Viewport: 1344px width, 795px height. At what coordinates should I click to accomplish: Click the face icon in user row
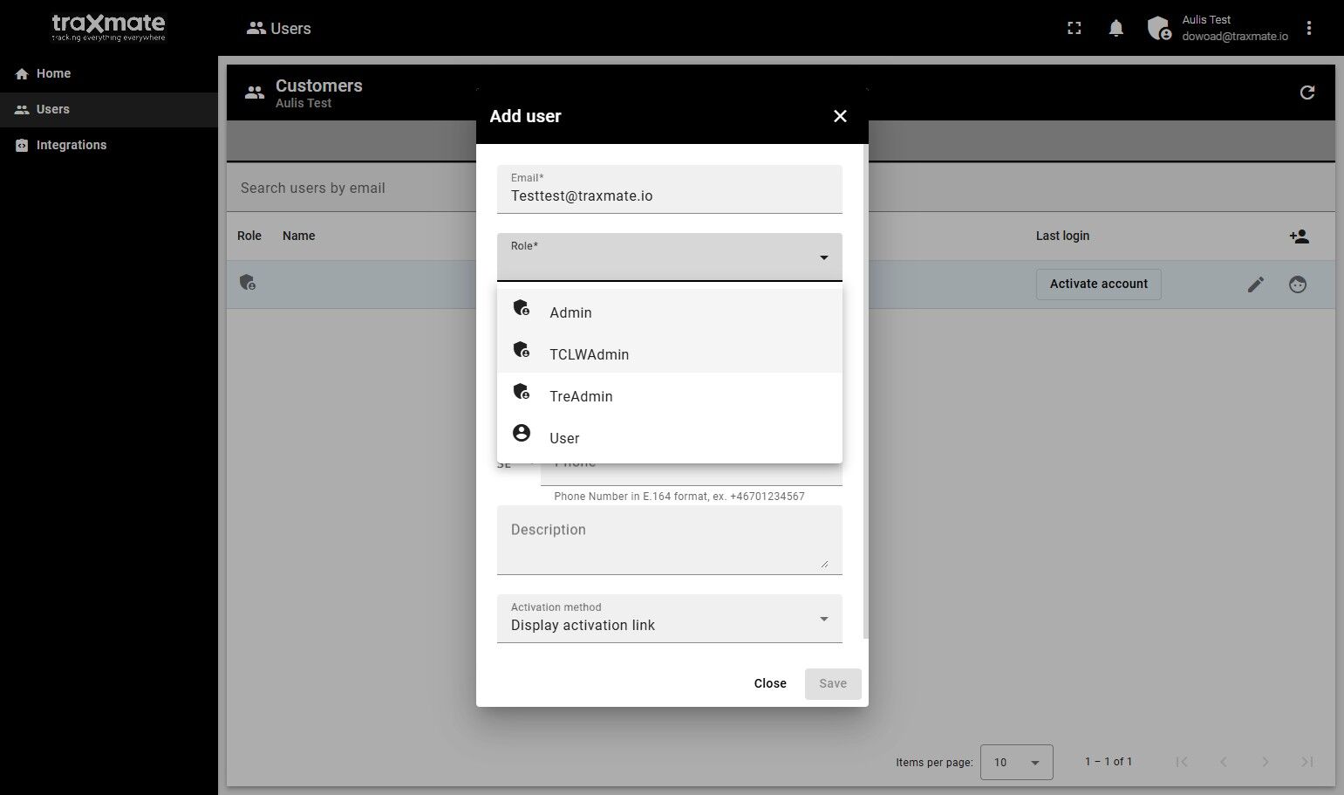coord(1298,284)
